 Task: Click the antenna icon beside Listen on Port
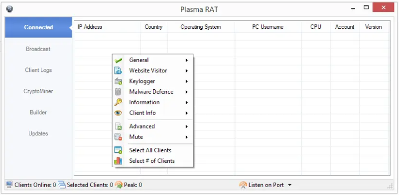pyautogui.click(x=243, y=185)
